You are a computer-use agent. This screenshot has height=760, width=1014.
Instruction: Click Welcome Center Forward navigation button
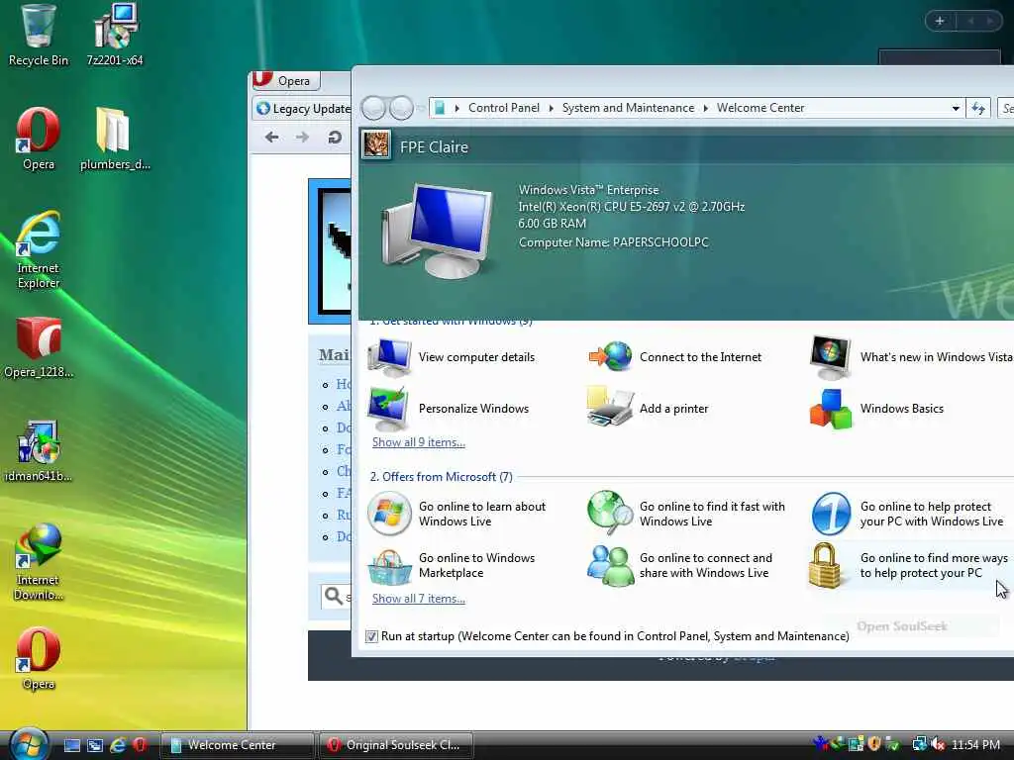401,108
